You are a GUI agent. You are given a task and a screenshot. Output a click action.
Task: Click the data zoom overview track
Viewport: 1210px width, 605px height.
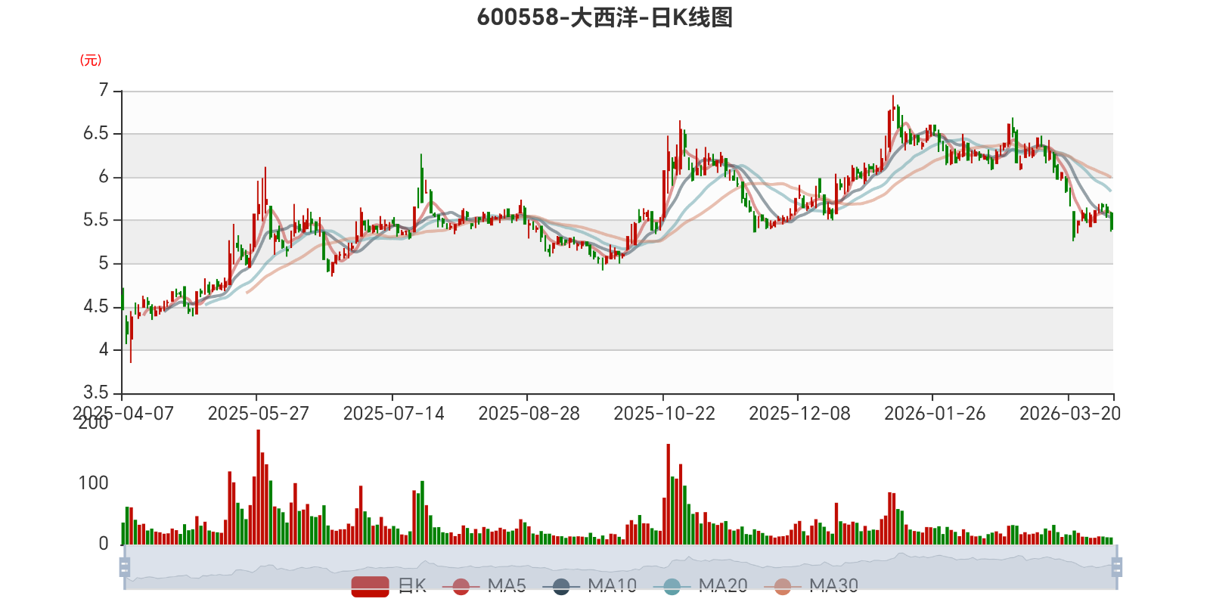(x=620, y=567)
